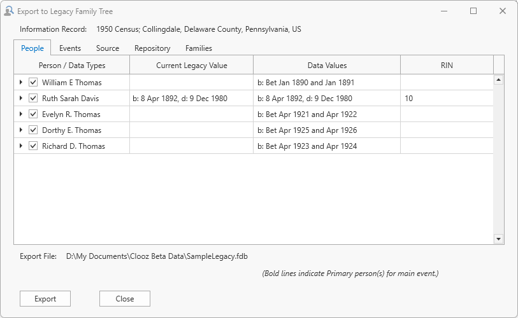This screenshot has height=318, width=518.
Task: Click the RIN column header
Action: [447, 66]
